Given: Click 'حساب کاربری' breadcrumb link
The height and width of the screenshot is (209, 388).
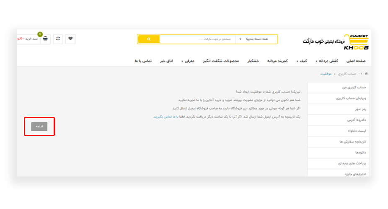Looking at the screenshot, I should tap(349, 74).
